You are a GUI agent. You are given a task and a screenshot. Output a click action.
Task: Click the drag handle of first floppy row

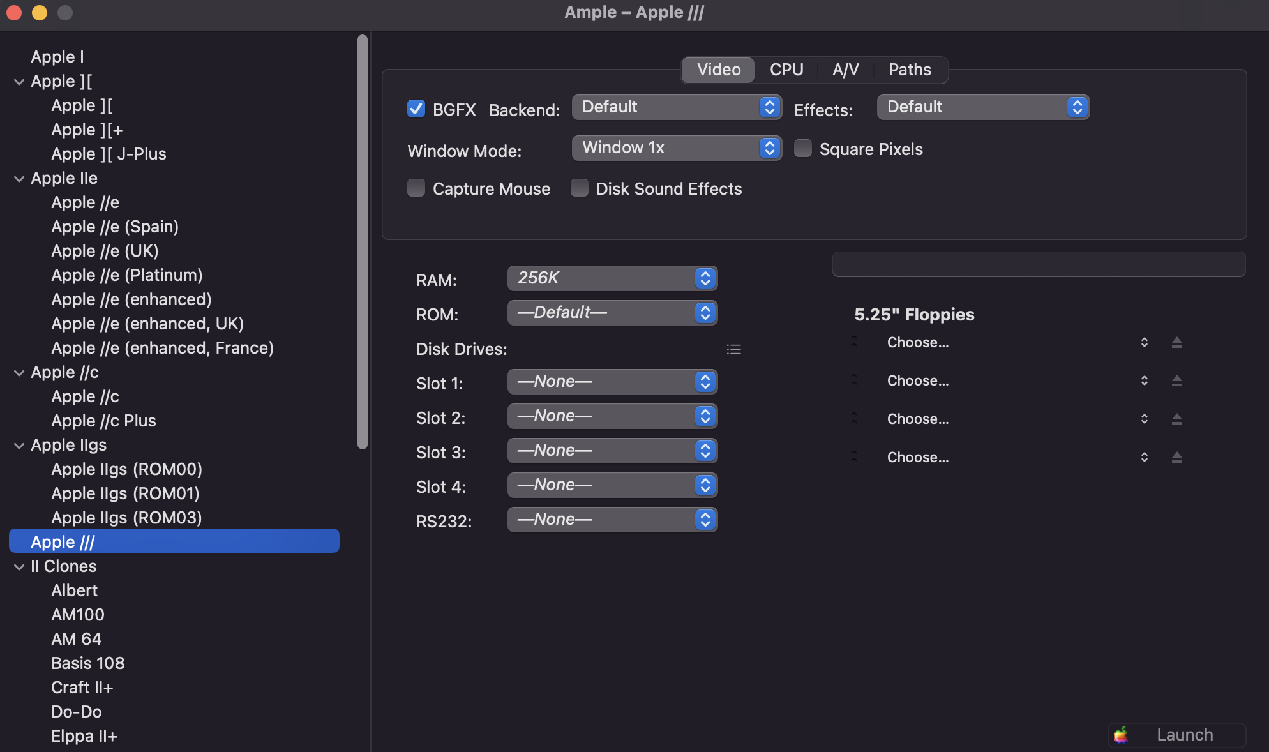point(854,342)
